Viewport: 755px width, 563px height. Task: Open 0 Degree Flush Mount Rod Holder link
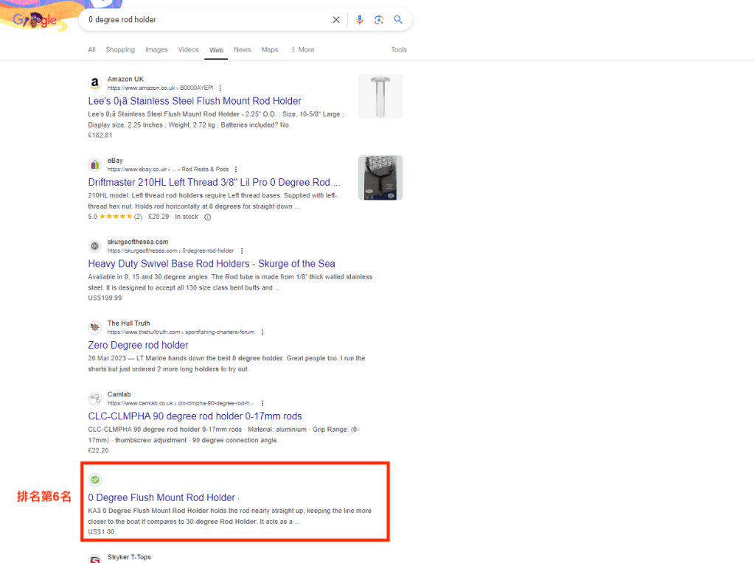(161, 497)
